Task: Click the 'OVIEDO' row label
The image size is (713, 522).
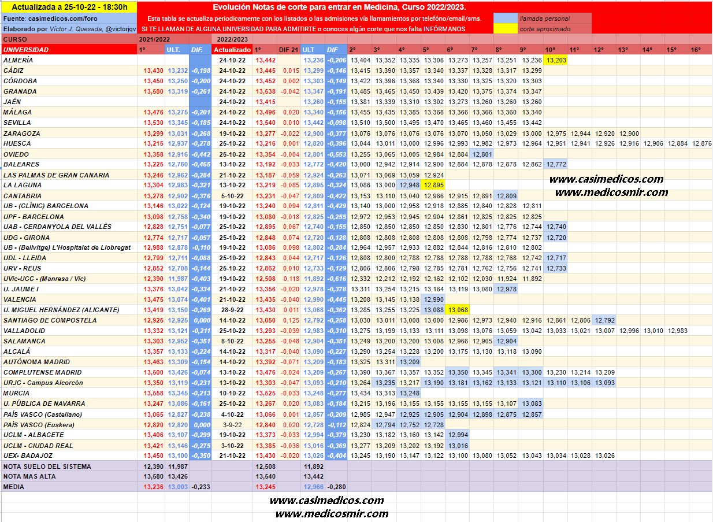Action: (x=69, y=154)
